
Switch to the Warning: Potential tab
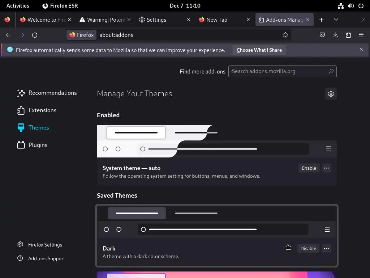coord(104,20)
